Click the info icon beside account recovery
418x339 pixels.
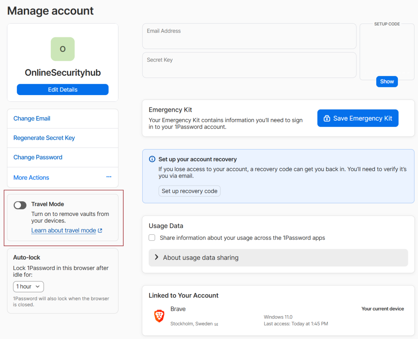tap(152, 159)
